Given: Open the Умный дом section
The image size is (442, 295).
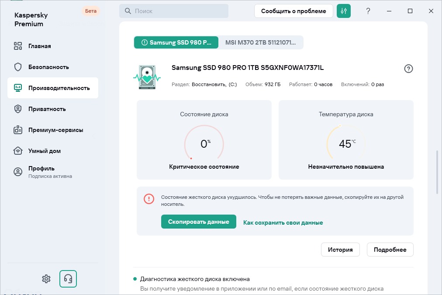Looking at the screenshot, I should 44,151.
